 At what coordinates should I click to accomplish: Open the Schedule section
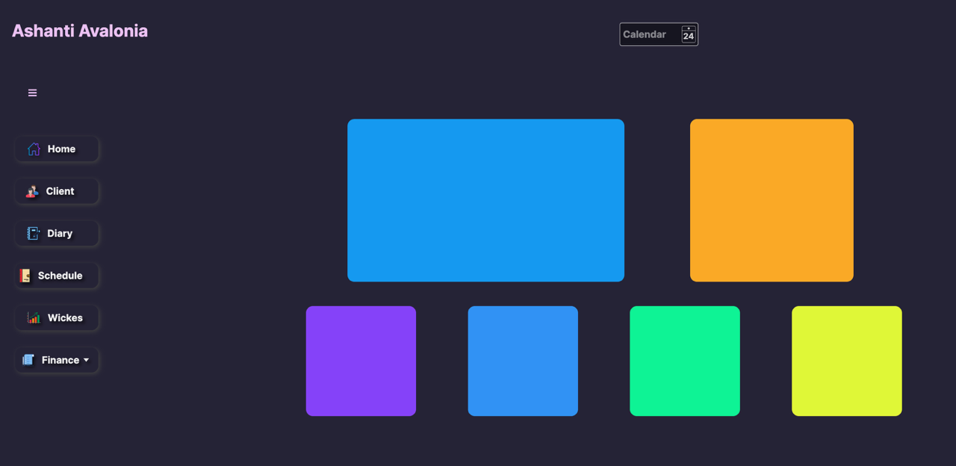(60, 276)
